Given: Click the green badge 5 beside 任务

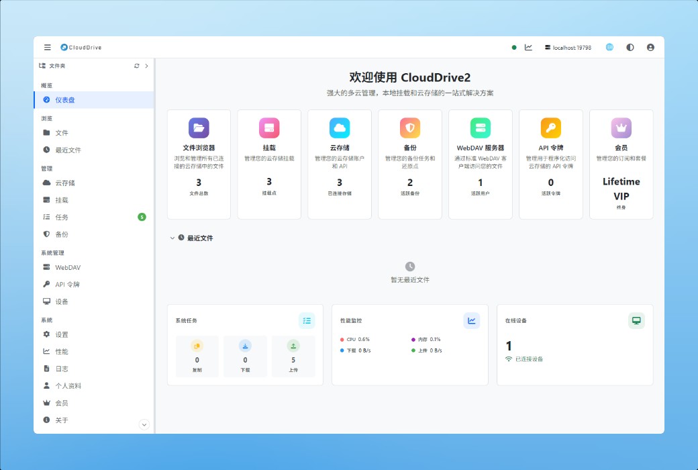Looking at the screenshot, I should [x=142, y=217].
